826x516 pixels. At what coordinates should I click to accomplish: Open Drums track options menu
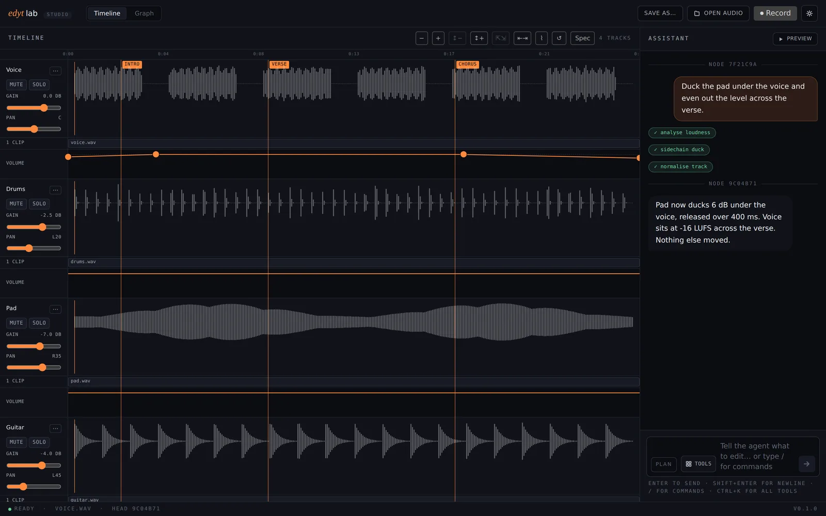[x=55, y=190]
